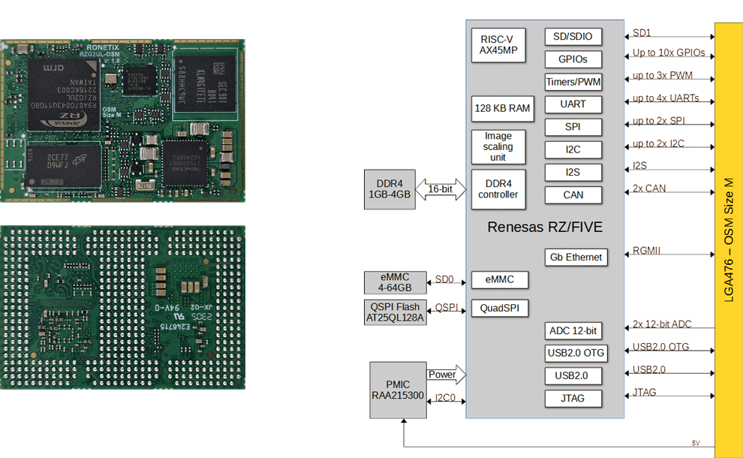Click the QSPI signal label beside the flash

click(447, 307)
